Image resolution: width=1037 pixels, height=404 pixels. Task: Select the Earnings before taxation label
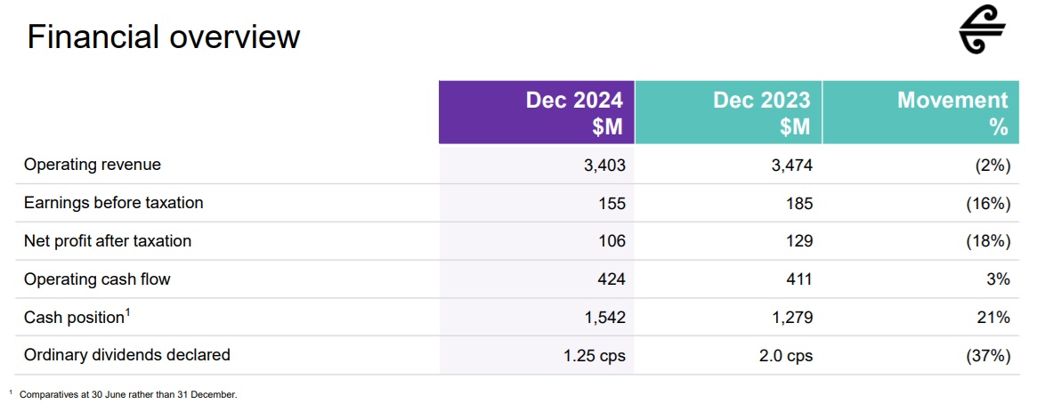(x=113, y=203)
